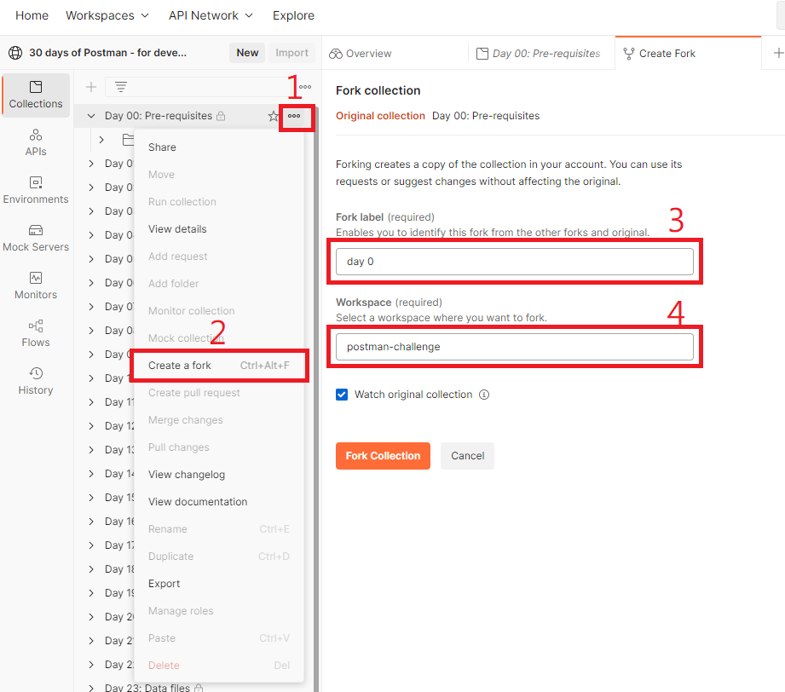Image resolution: width=785 pixels, height=692 pixels.
Task: Click the folder icon under Day 00 collection
Action: point(128,140)
